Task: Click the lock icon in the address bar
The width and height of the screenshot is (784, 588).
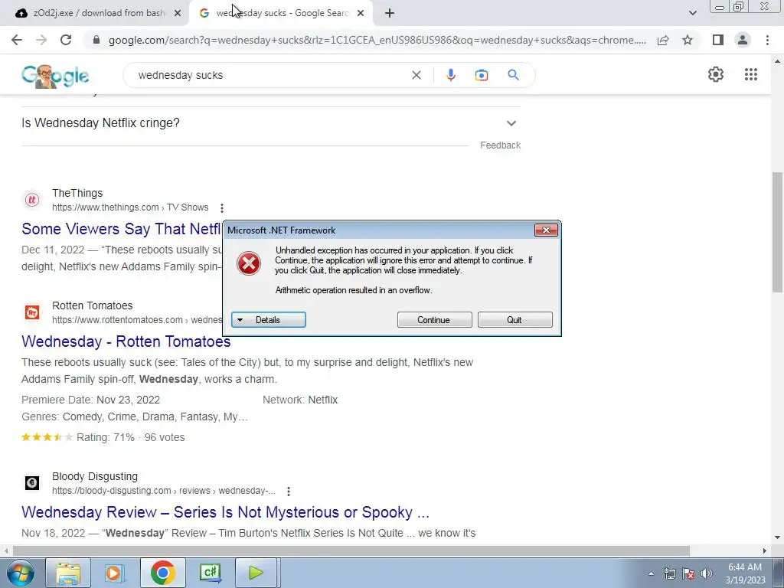Action: coord(96,40)
